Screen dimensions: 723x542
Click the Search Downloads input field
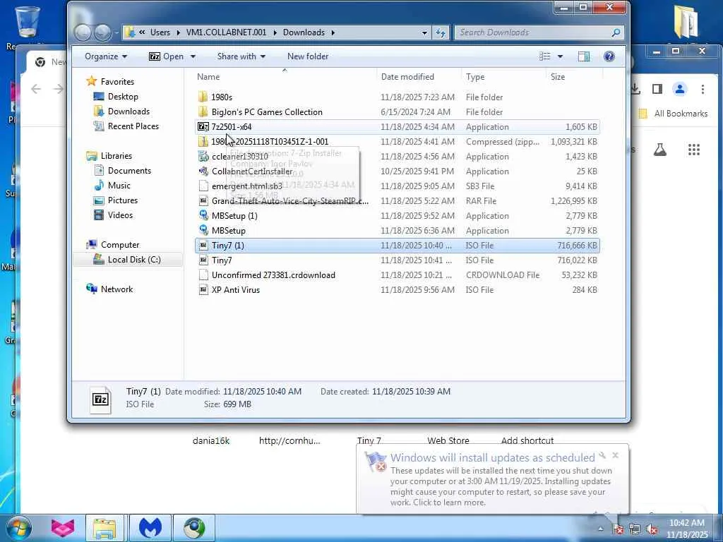coord(532,32)
